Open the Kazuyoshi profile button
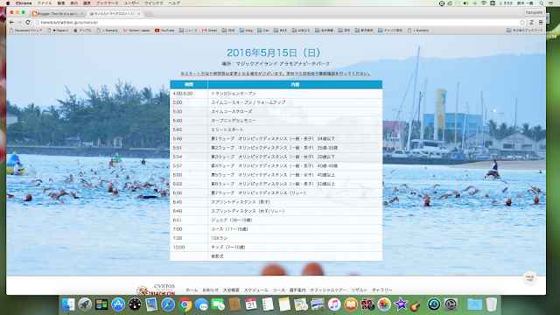 click(534, 12)
